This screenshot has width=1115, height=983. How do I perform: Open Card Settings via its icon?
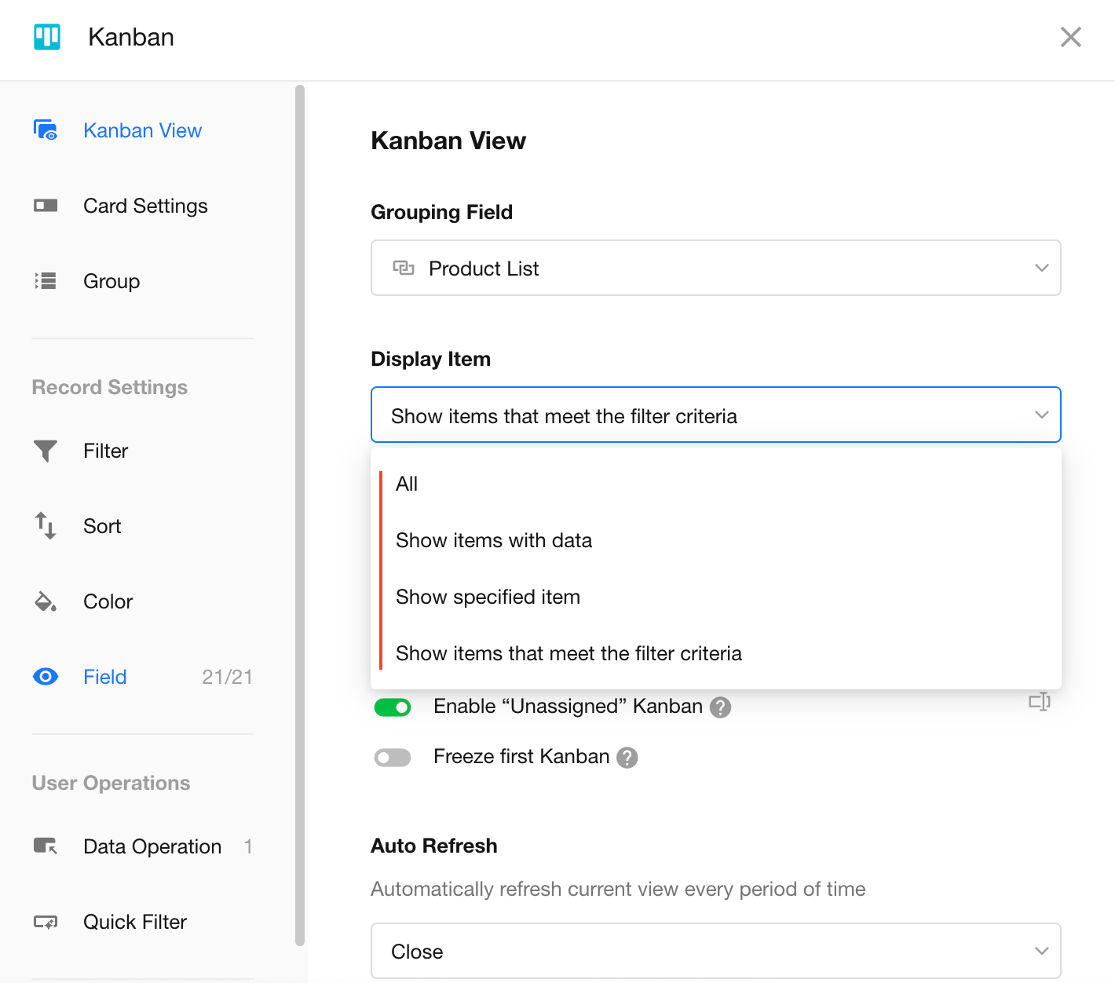[x=46, y=206]
